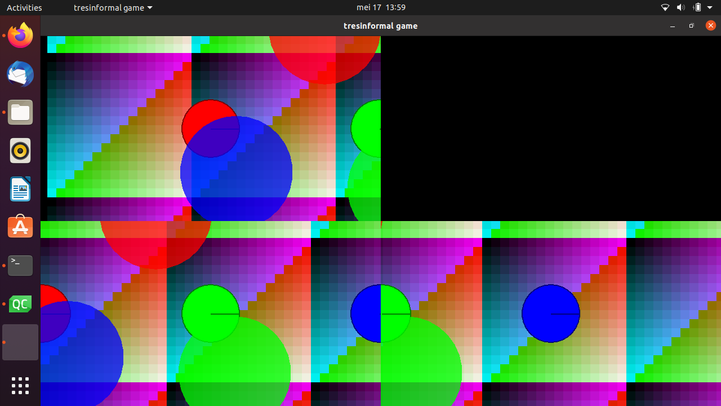This screenshot has width=721, height=406.
Task: Open the clock and calendar panel
Action: (381, 7)
